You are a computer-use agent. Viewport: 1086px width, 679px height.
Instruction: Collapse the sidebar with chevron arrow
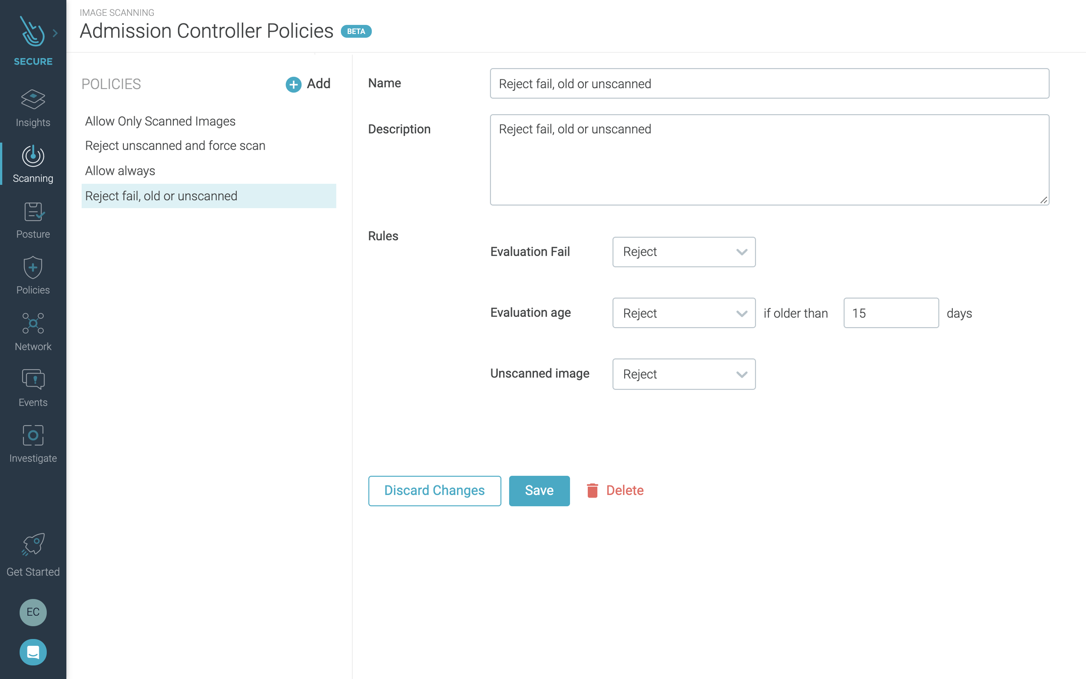[x=55, y=32]
